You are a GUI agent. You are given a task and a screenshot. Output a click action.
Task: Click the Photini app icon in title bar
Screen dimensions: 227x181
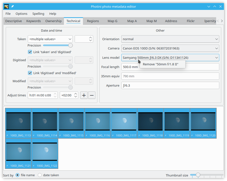tap(6, 7)
